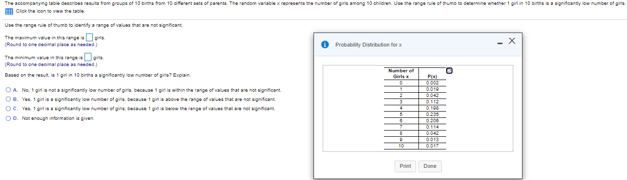The height and width of the screenshot is (180, 627).
Task: Click the probability cell 0.206
Action: 432,120
